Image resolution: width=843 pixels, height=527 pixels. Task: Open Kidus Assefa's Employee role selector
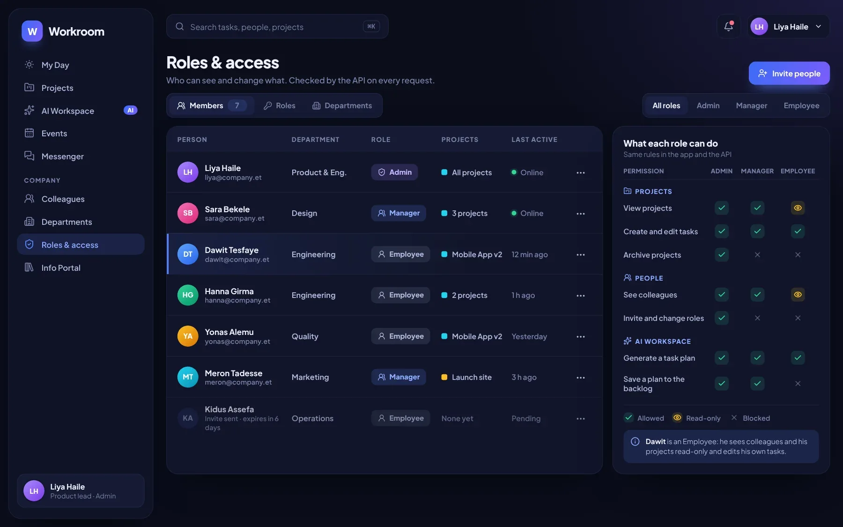tap(400, 418)
